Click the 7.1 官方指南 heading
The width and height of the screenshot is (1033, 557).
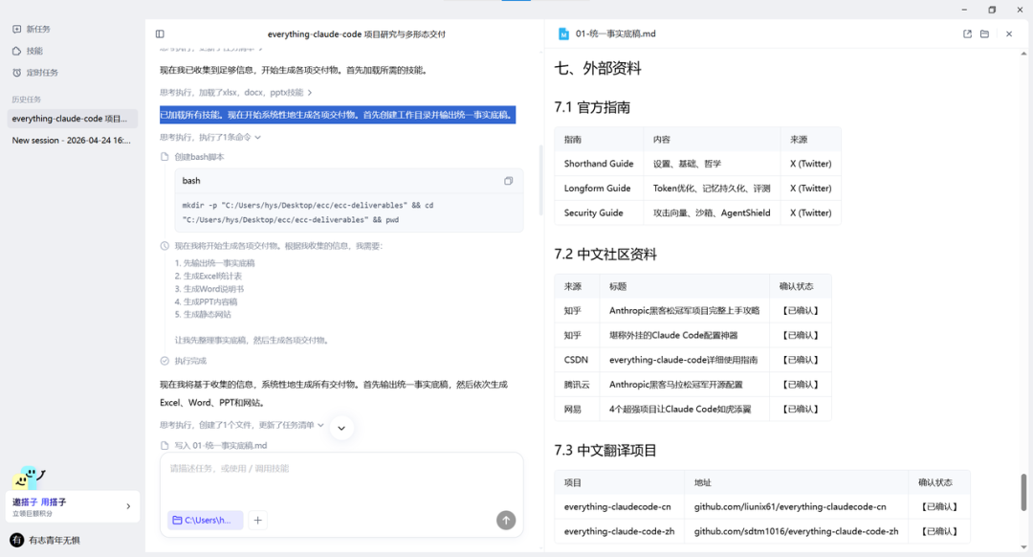(592, 107)
